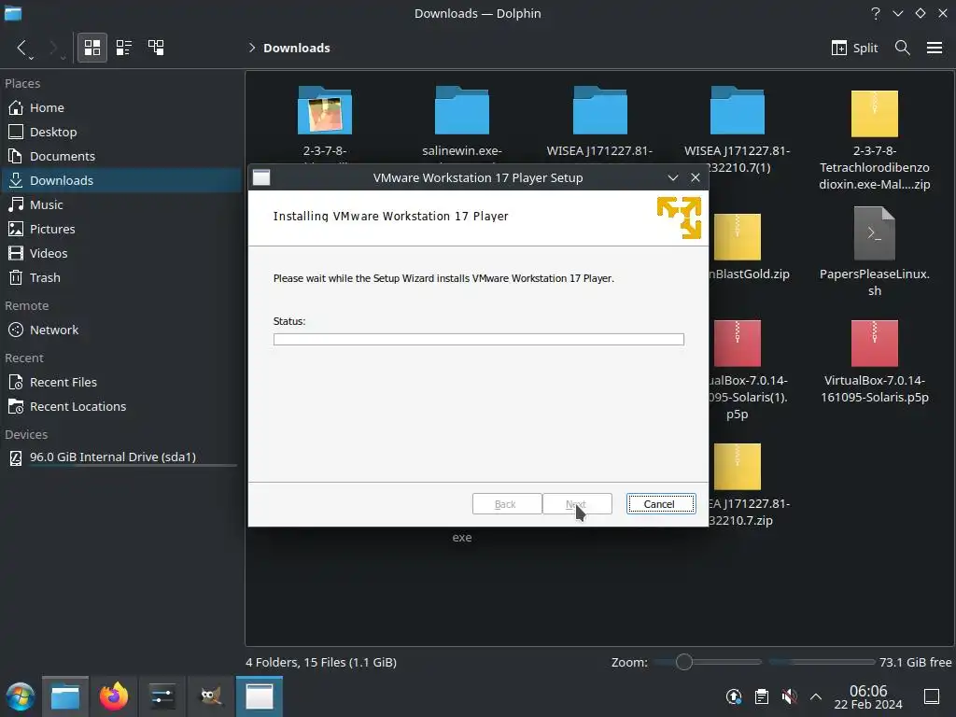Screen dimensions: 956x717
Task: Open Documents in Places sidebar
Action: (122, 156)
